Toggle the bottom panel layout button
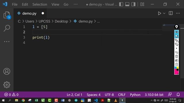The height and width of the screenshot is (103, 184). (127, 4)
